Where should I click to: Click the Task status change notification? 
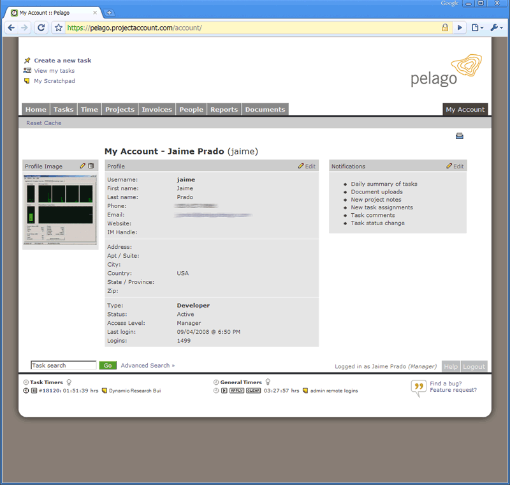377,223
